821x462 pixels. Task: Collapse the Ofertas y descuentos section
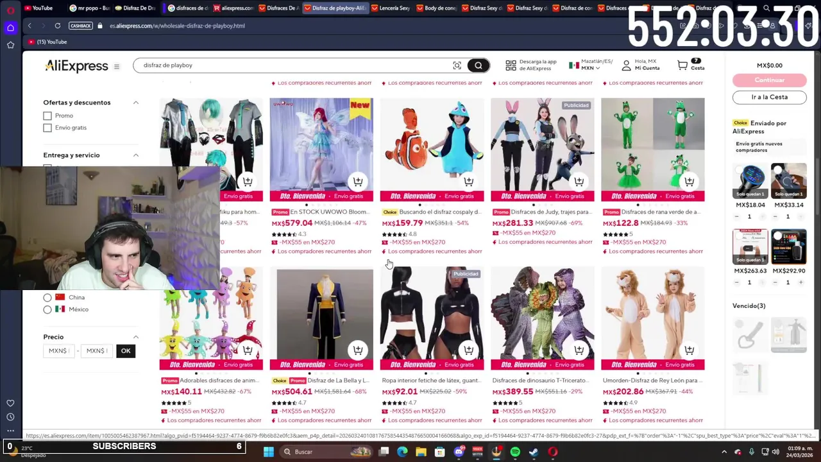135,103
